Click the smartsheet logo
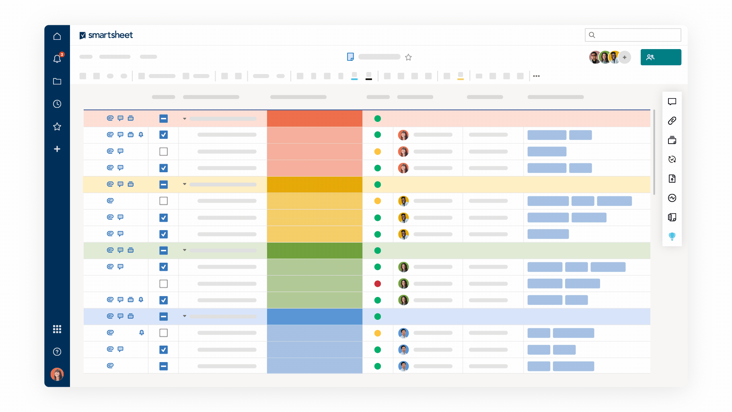 tap(106, 35)
